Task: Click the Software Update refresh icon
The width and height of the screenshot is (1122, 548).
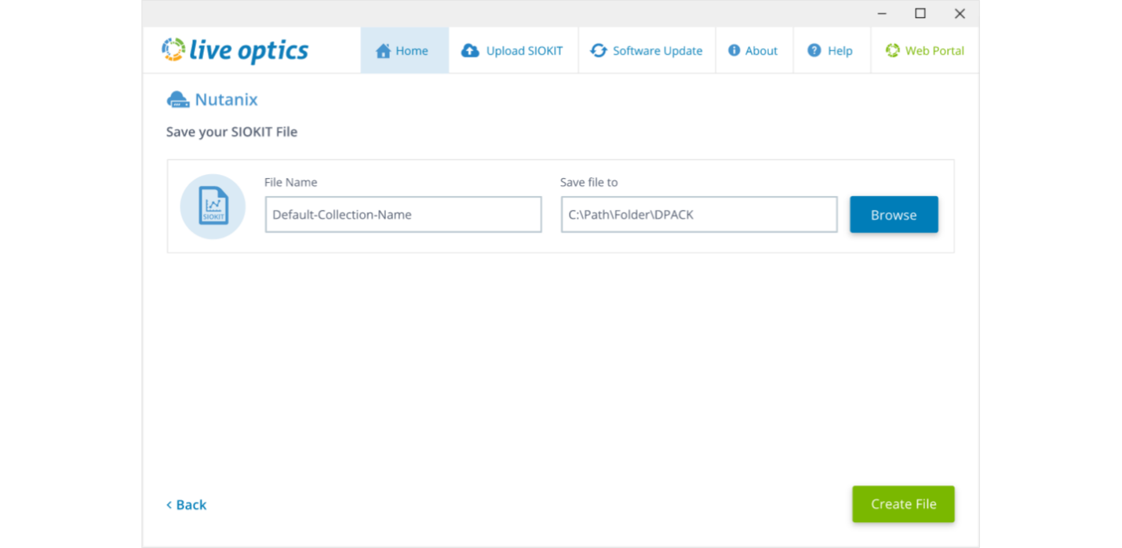Action: coord(599,50)
